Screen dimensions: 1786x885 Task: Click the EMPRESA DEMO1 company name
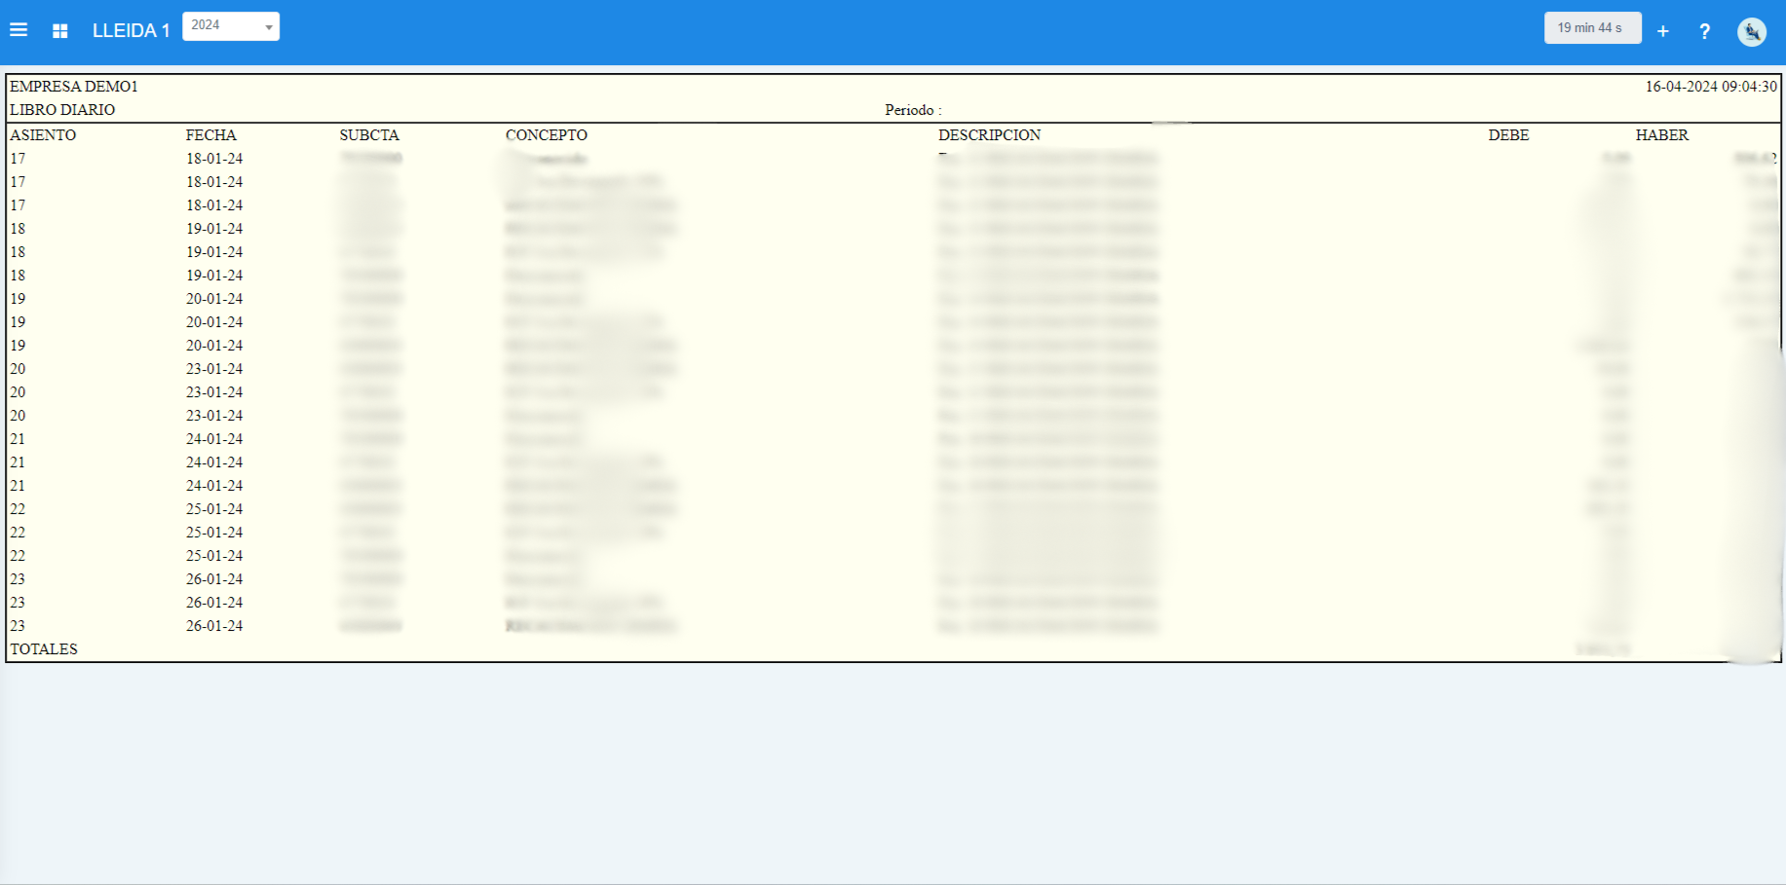(x=74, y=87)
